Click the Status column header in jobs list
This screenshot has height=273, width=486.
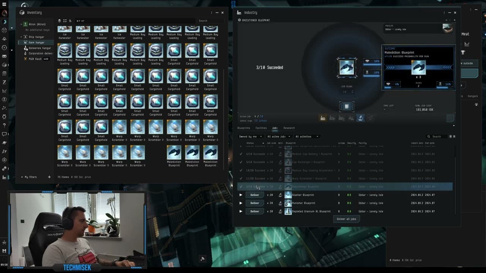pos(250,143)
